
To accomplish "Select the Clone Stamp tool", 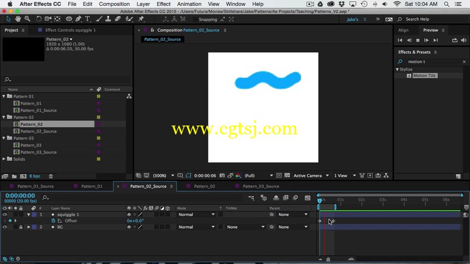I will pos(108,19).
